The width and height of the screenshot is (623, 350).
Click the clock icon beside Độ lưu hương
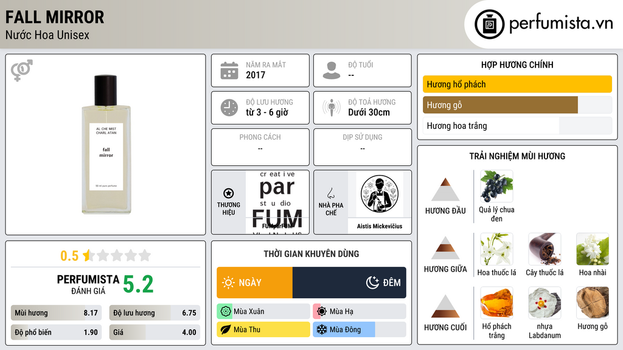pos(229,108)
